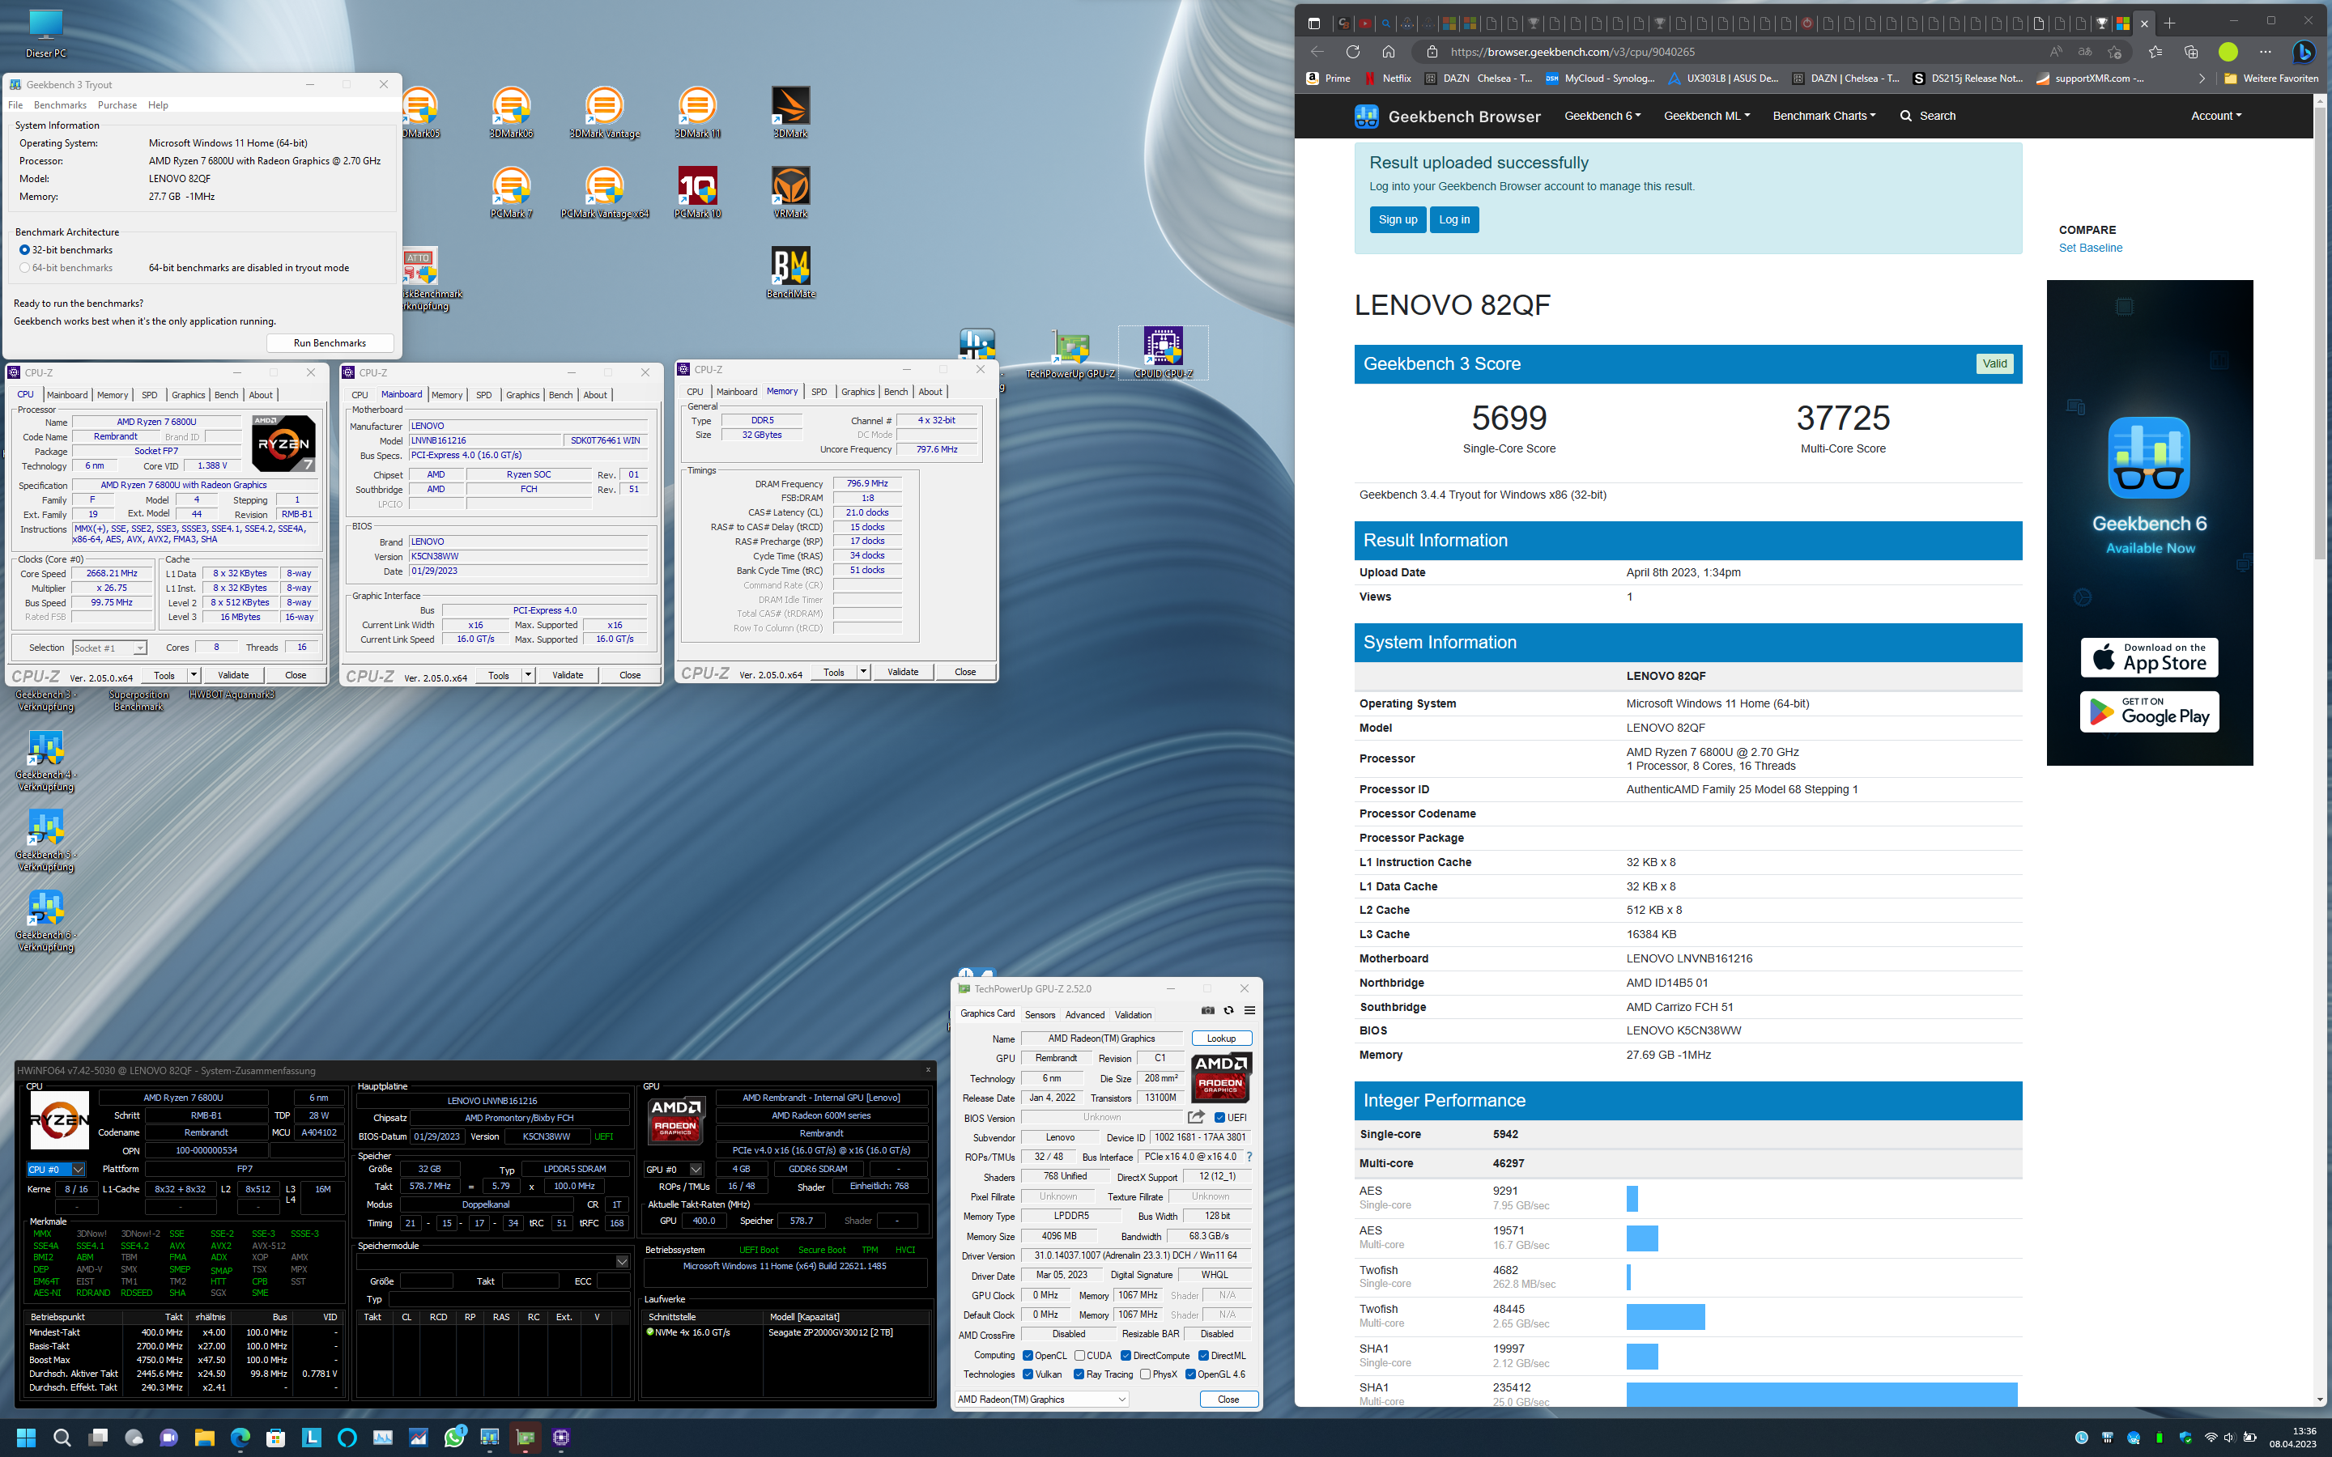The width and height of the screenshot is (2332, 1457).
Task: Expand the Geekbench 6 navigation dropdown
Action: click(1602, 116)
